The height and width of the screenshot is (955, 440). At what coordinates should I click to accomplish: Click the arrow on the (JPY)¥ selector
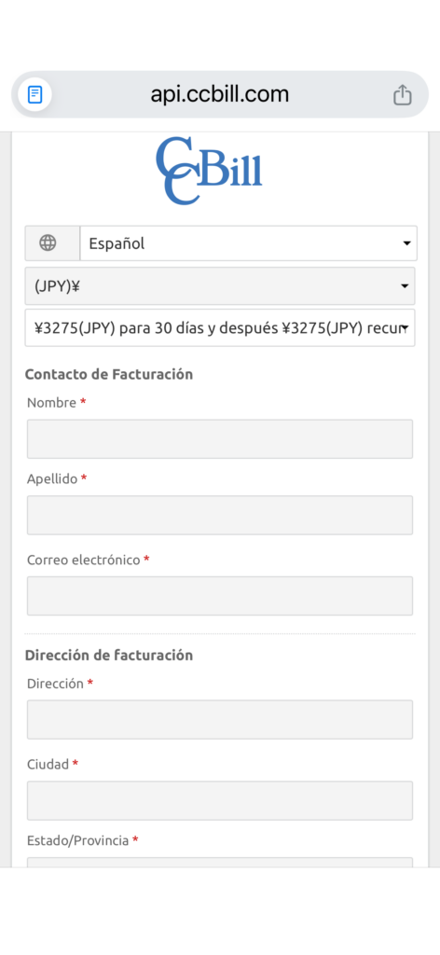point(405,286)
